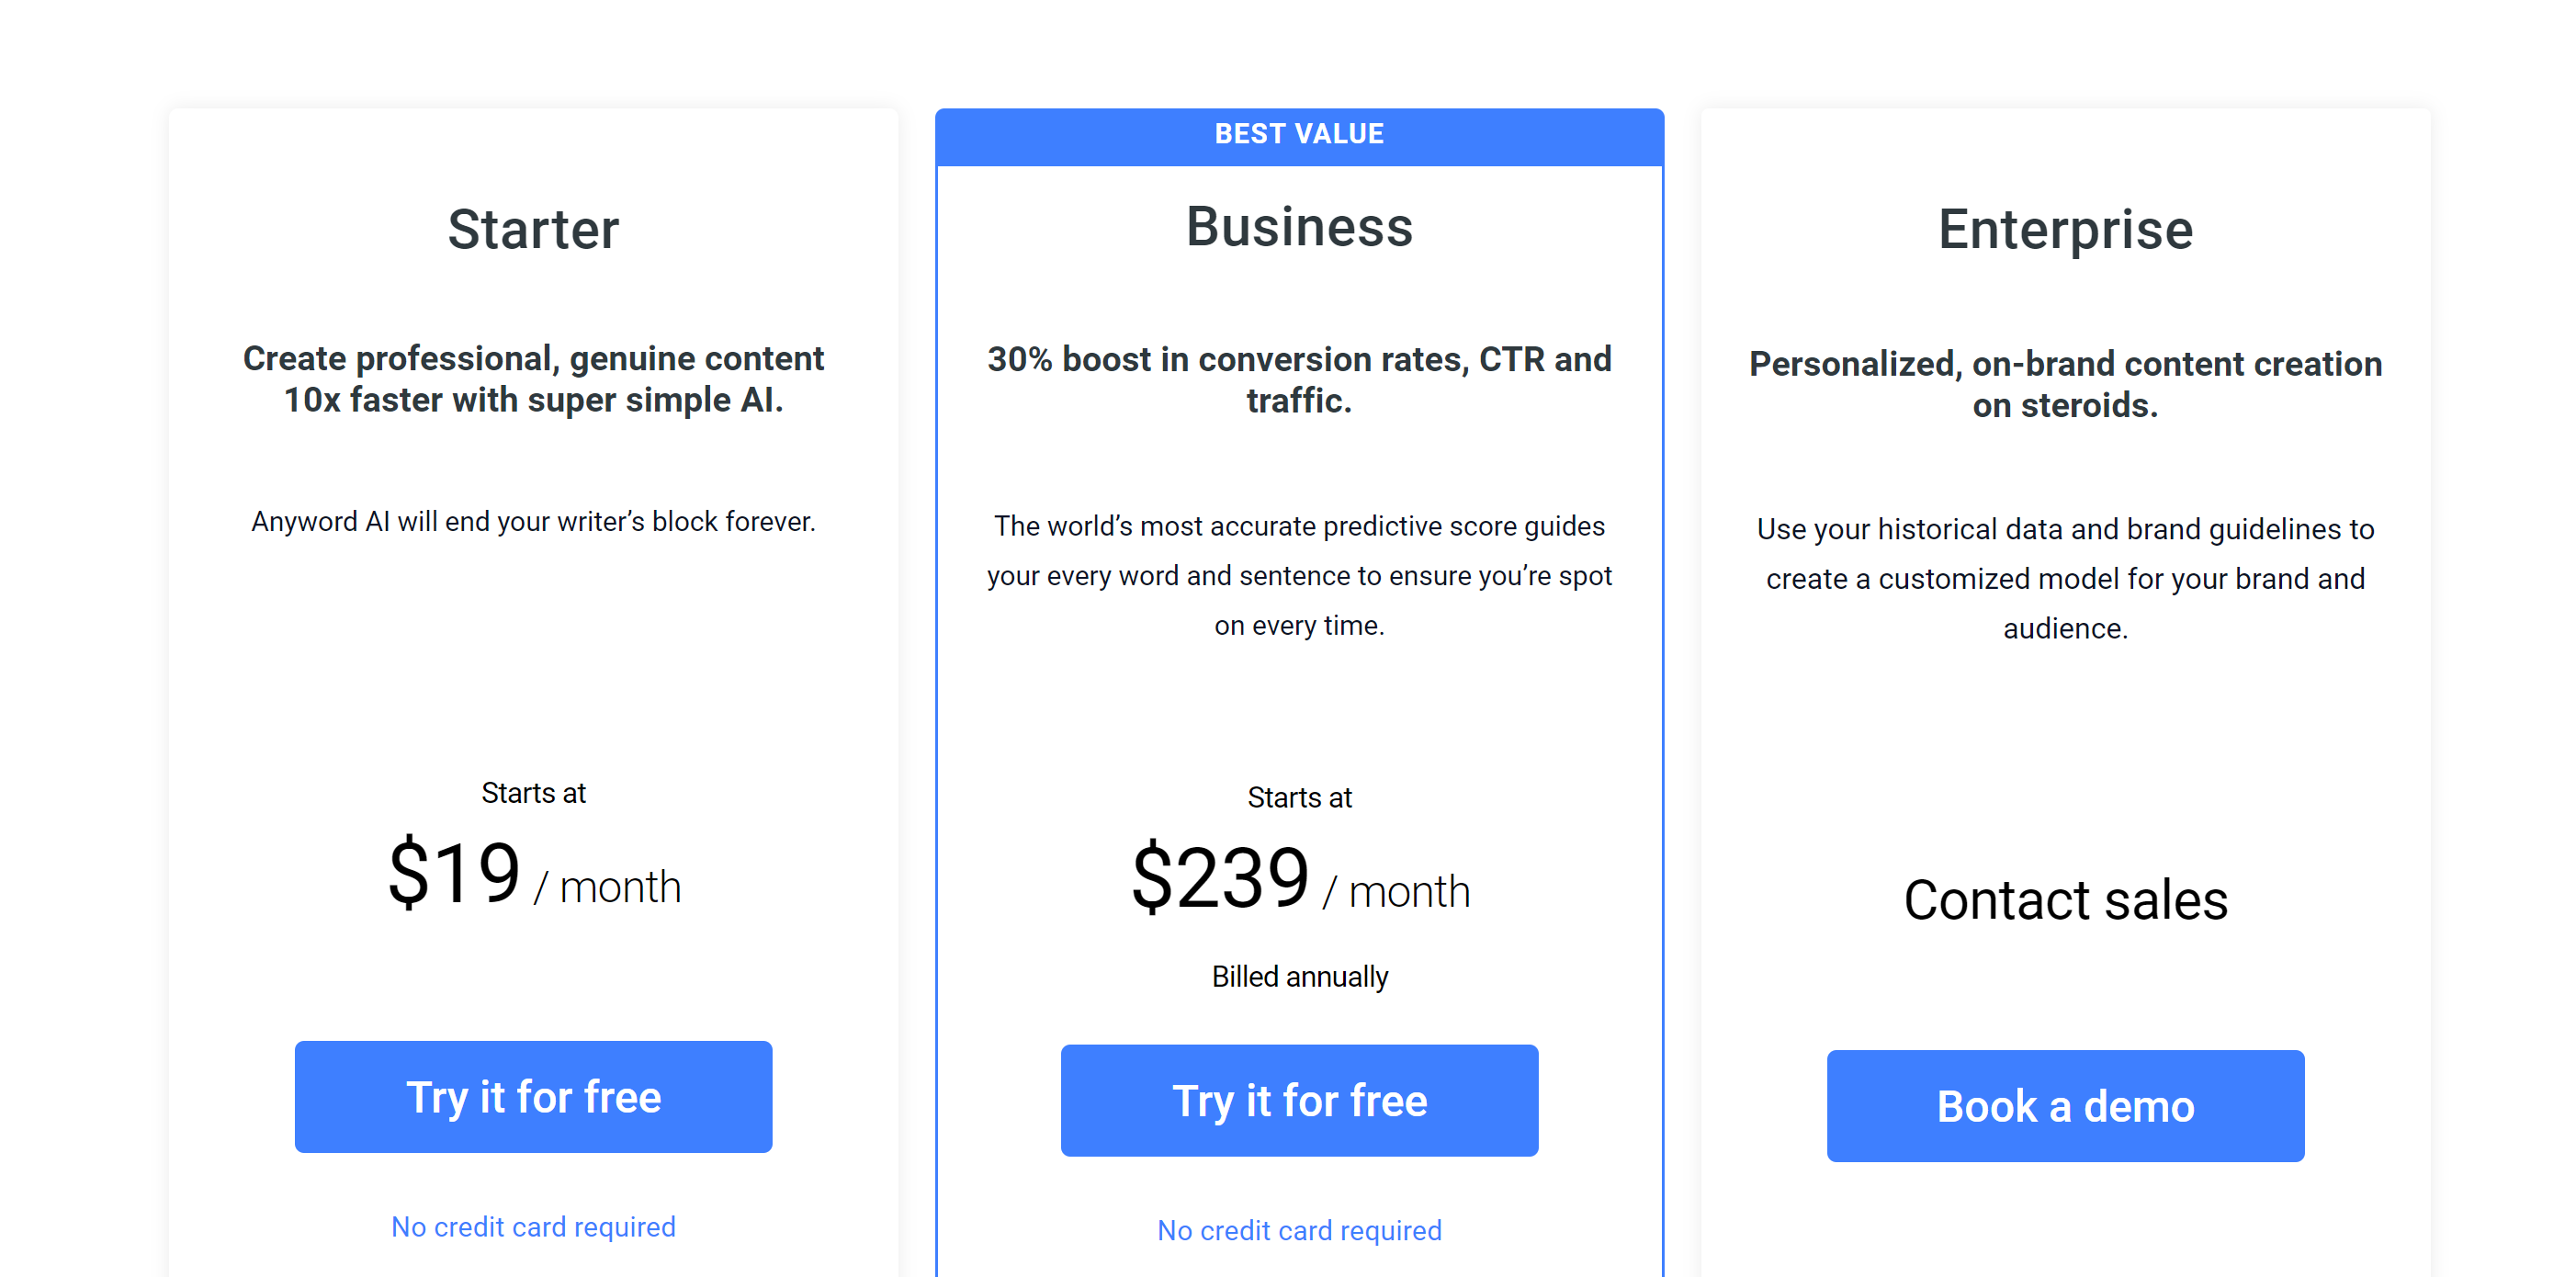Screen dimensions: 2576x1277
Task: Click Try it for free under Business
Action: [x=1299, y=1100]
